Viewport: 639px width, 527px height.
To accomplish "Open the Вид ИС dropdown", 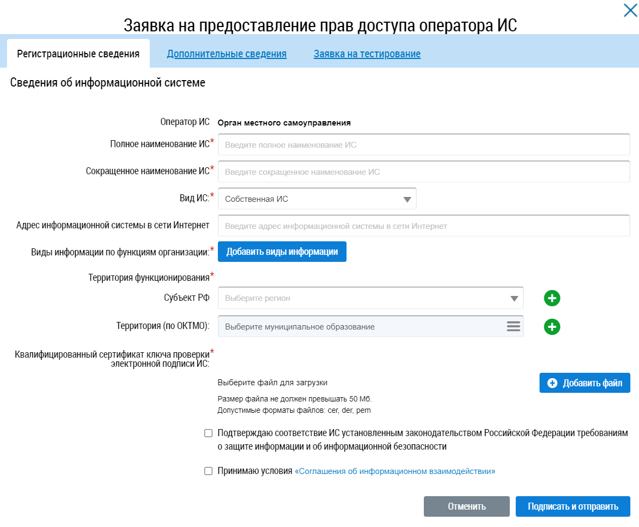I will [317, 199].
